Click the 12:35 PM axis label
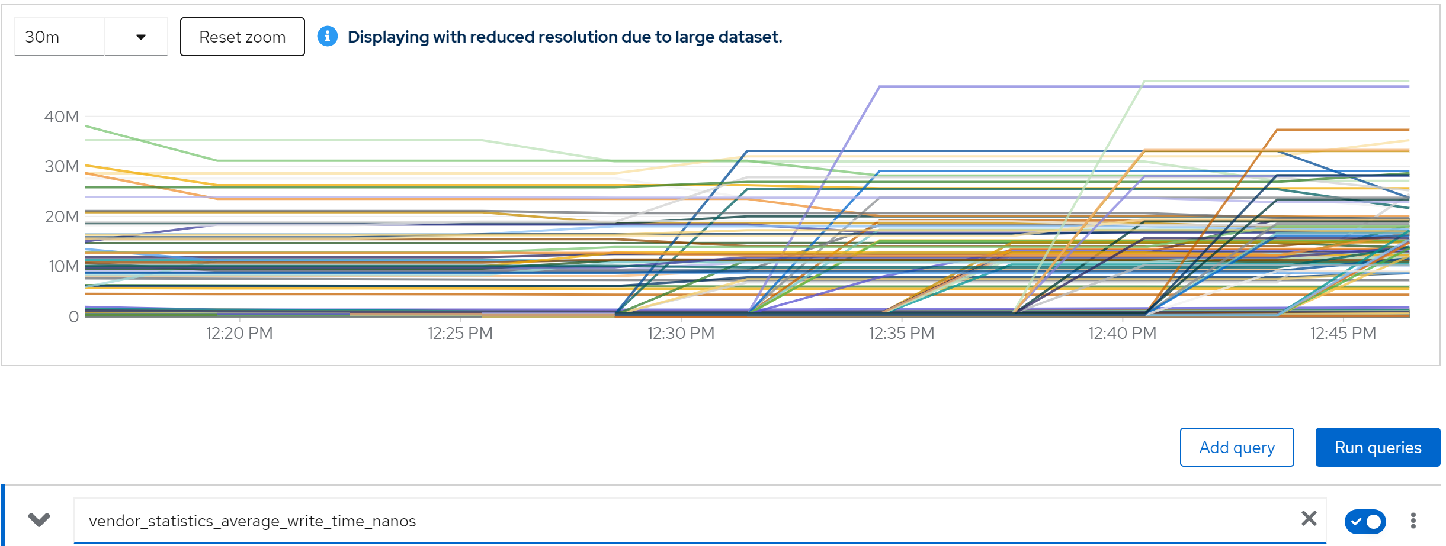This screenshot has width=1446, height=546. coord(901,333)
